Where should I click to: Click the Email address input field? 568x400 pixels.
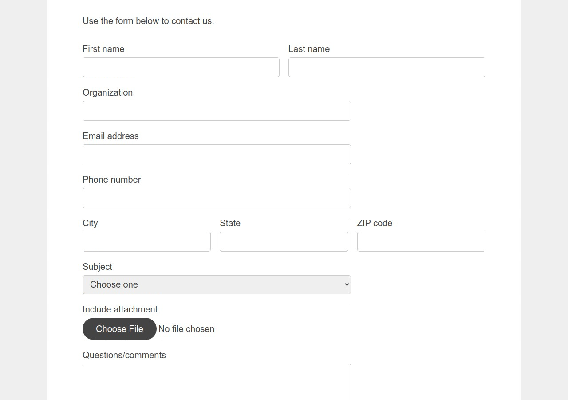(x=217, y=154)
